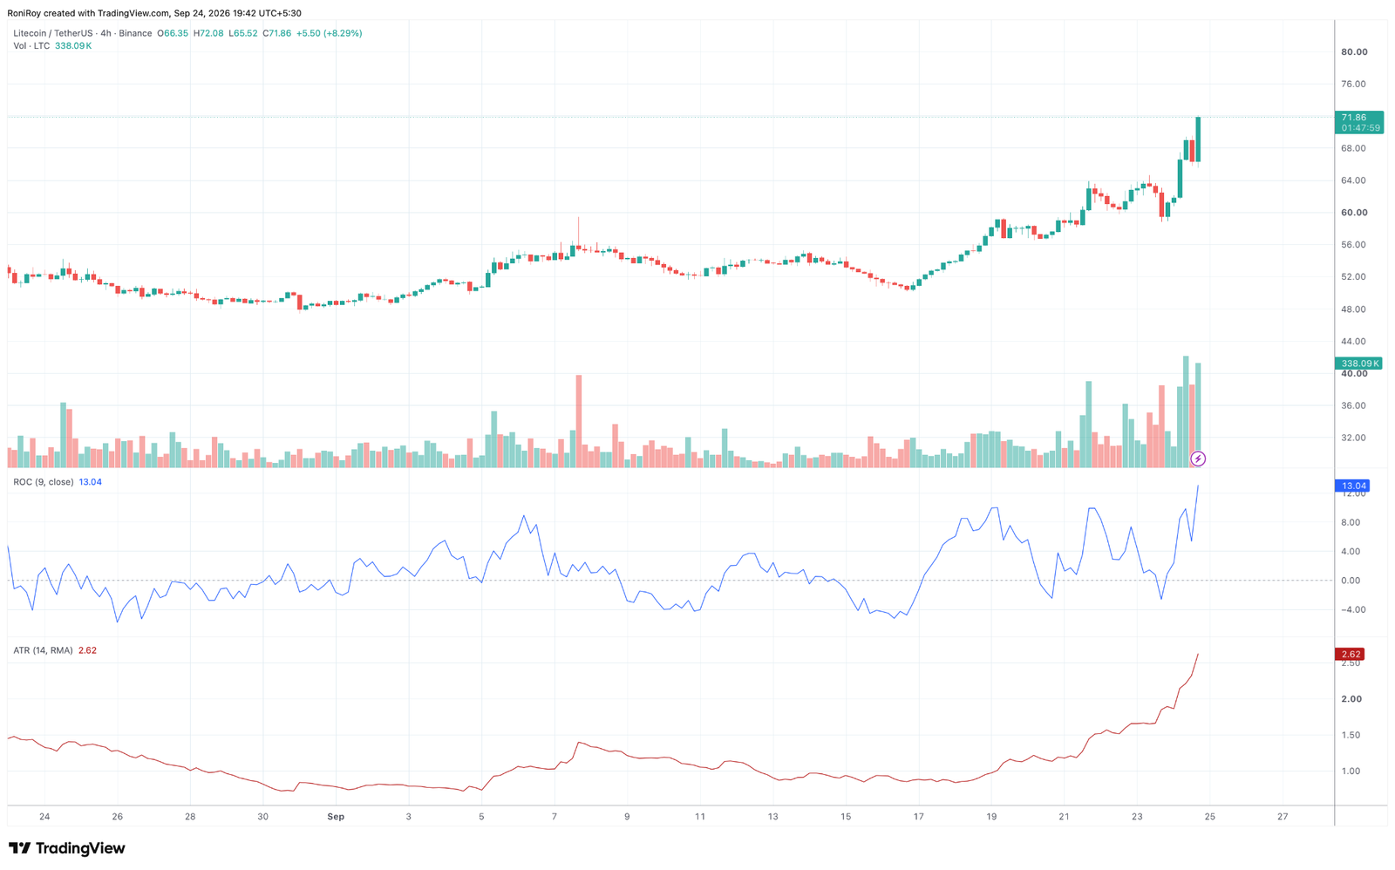The width and height of the screenshot is (1395, 870).
Task: Click the purple lightning bolt icon
Action: (x=1198, y=459)
